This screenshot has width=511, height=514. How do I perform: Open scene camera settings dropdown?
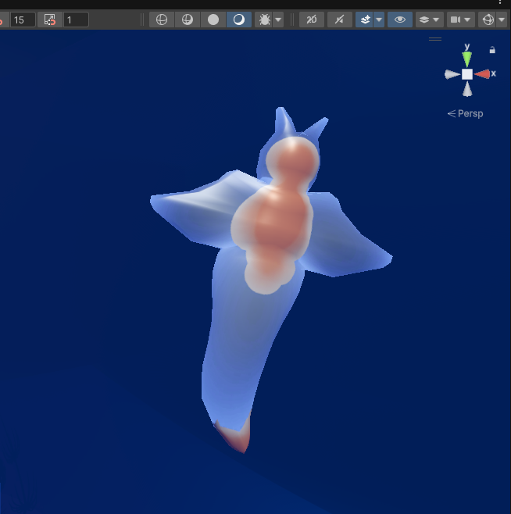(460, 20)
